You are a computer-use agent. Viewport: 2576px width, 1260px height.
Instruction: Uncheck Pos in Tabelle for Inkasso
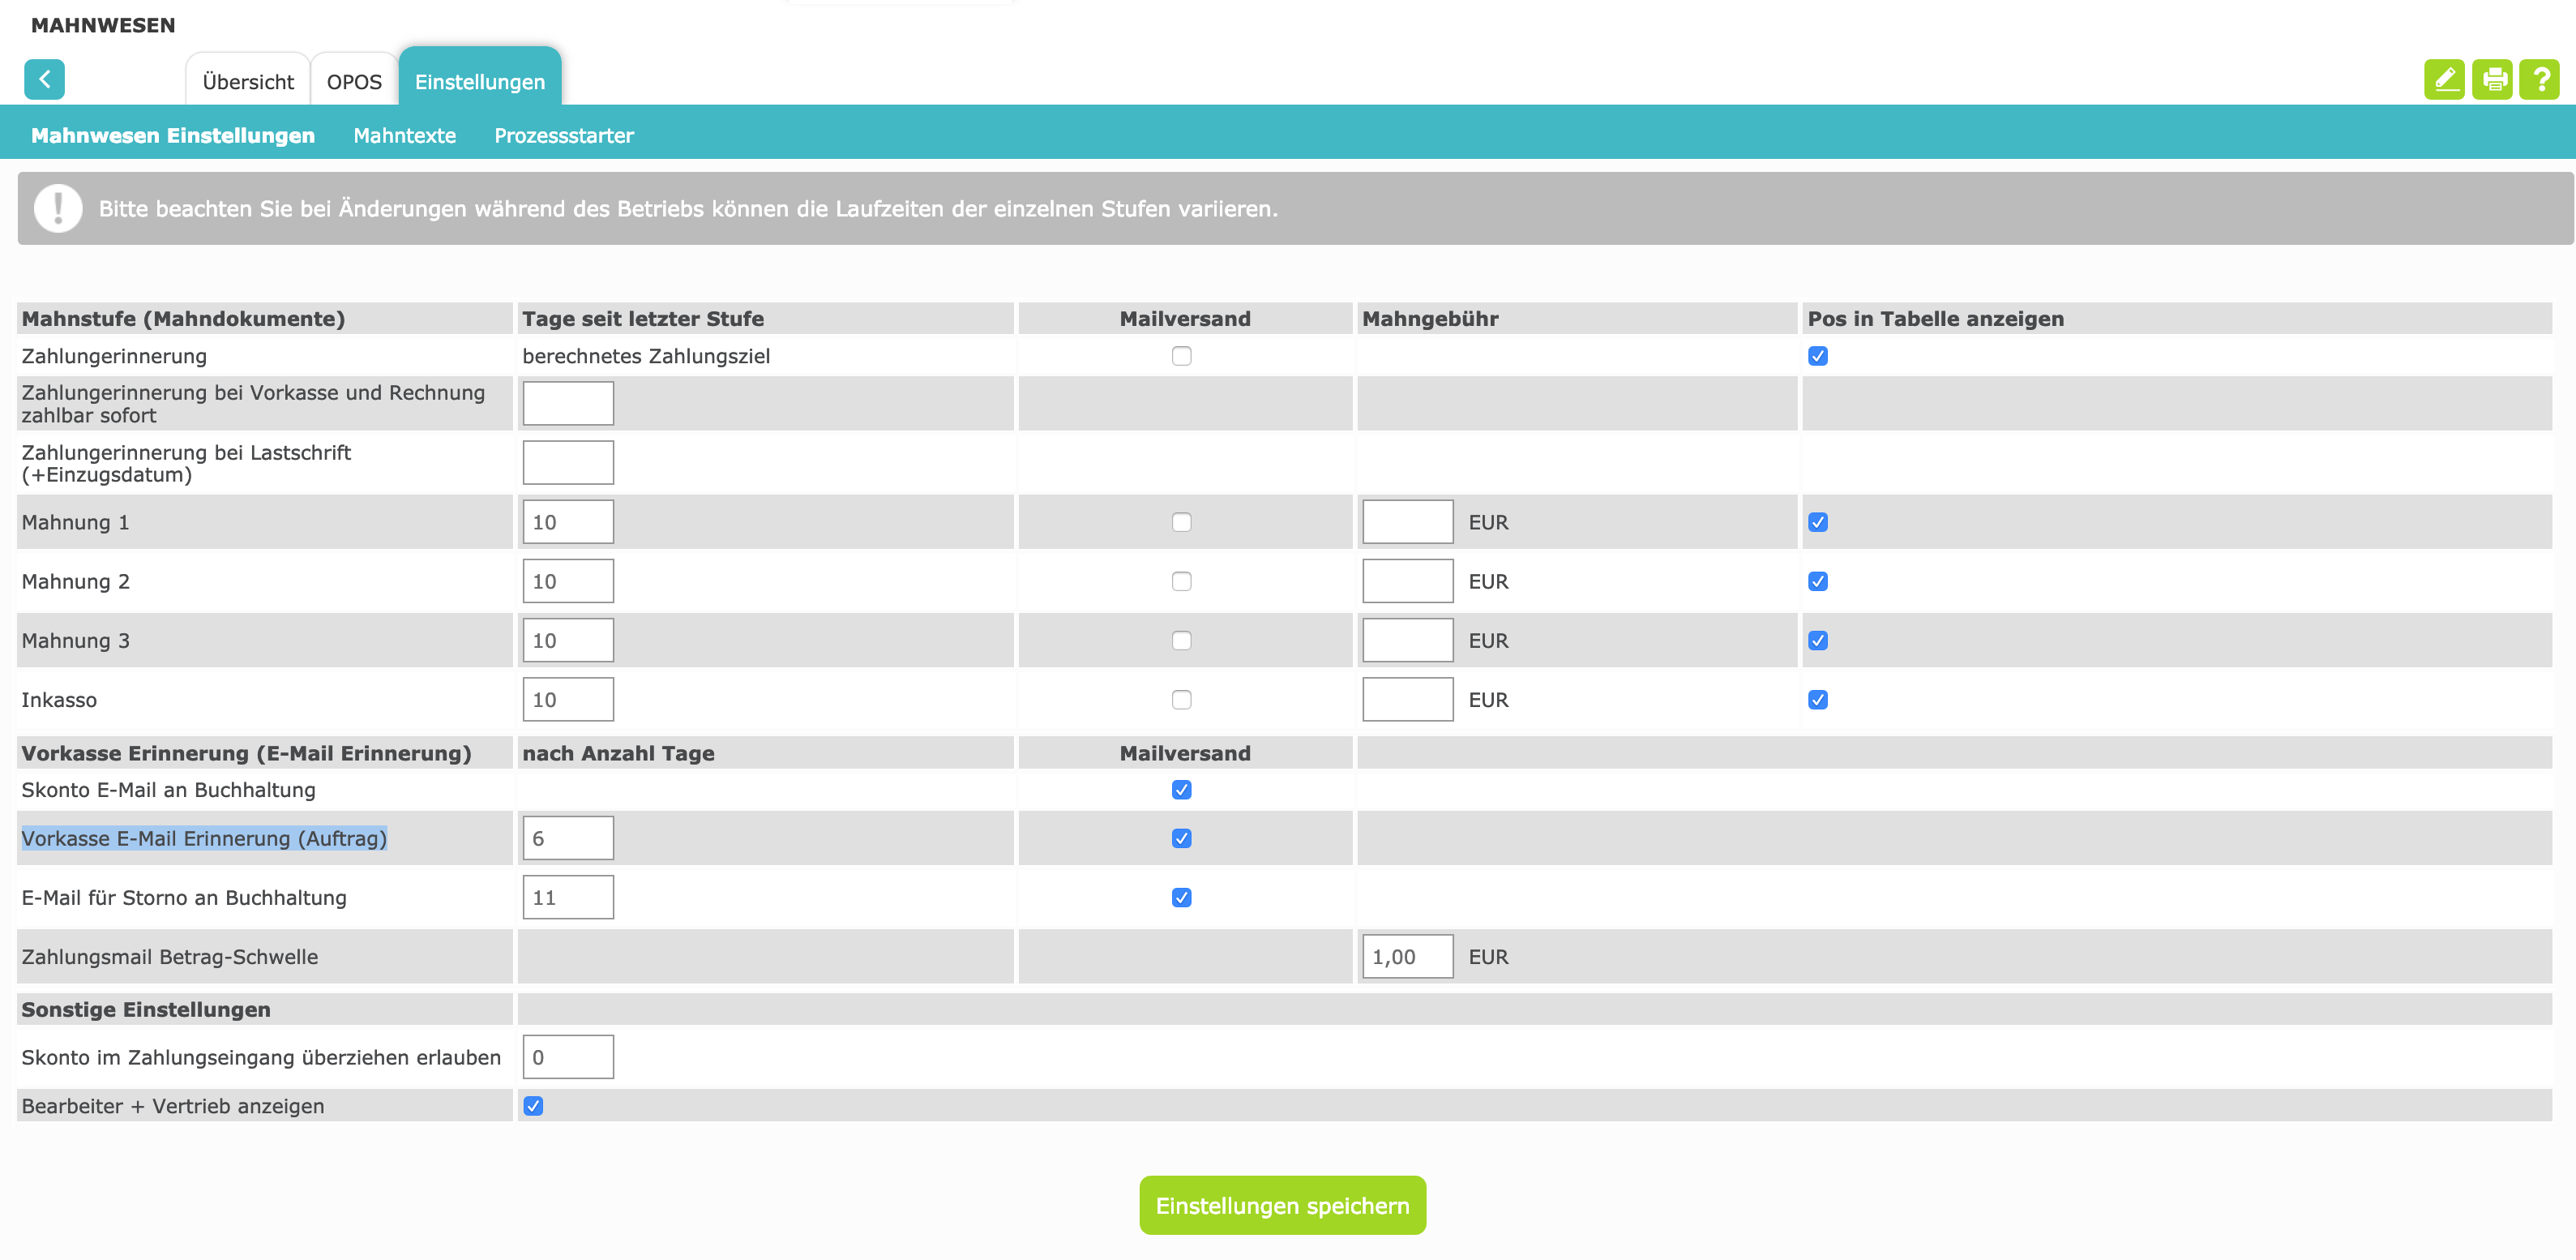click(1818, 700)
